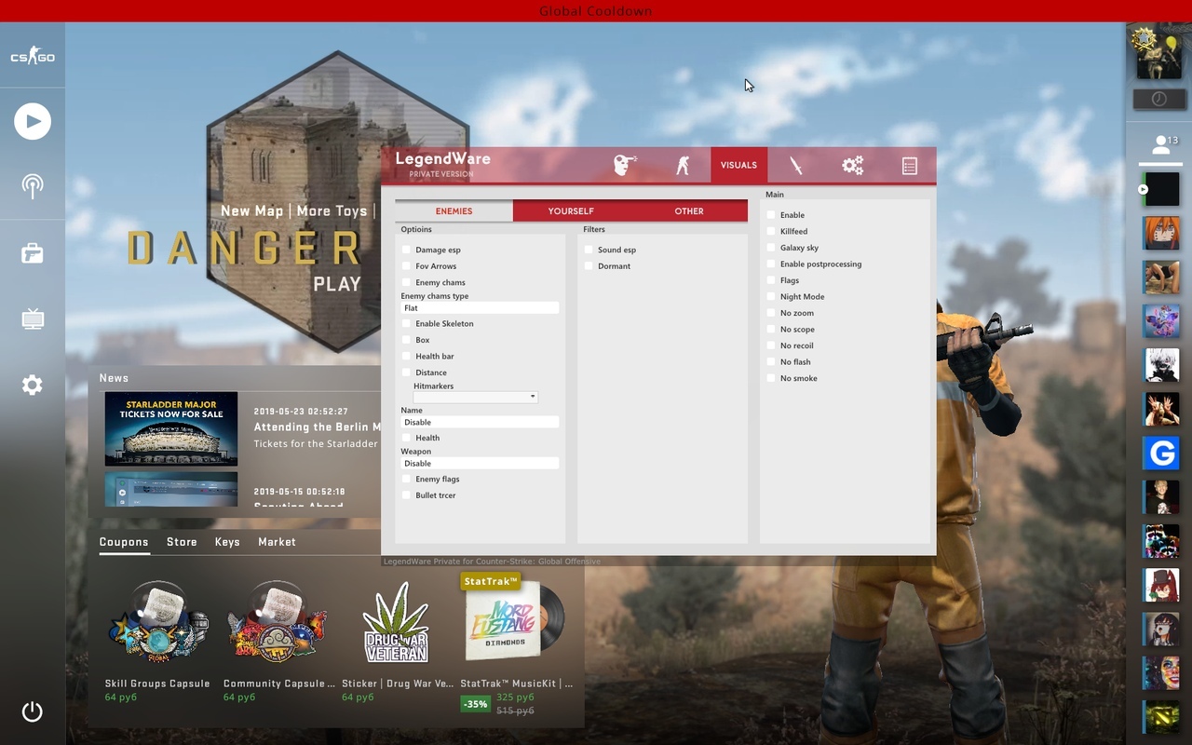The image size is (1192, 745).
Task: Toggle the No smoke checkbox
Action: [771, 378]
